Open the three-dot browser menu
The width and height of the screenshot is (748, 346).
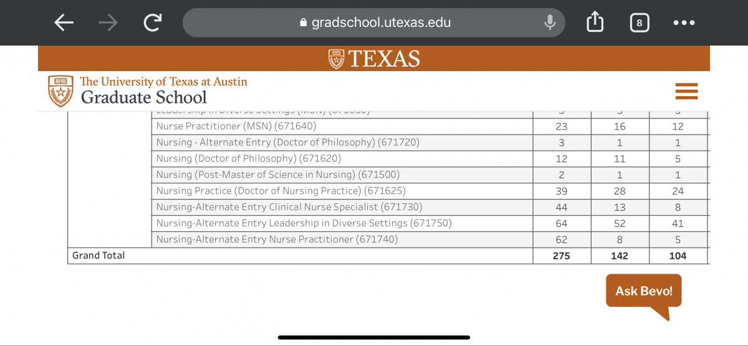(x=684, y=23)
